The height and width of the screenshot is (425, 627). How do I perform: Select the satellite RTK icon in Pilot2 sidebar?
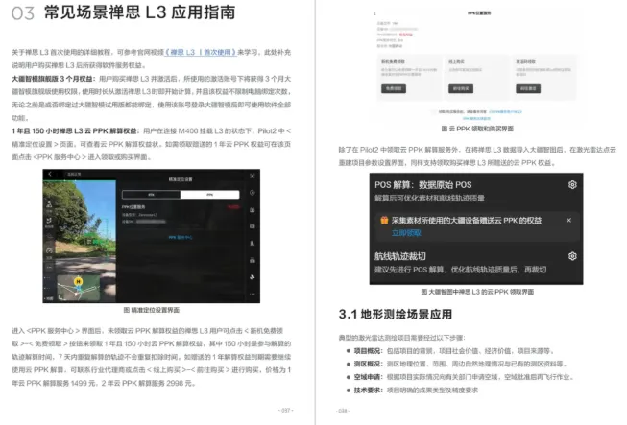tap(253, 277)
